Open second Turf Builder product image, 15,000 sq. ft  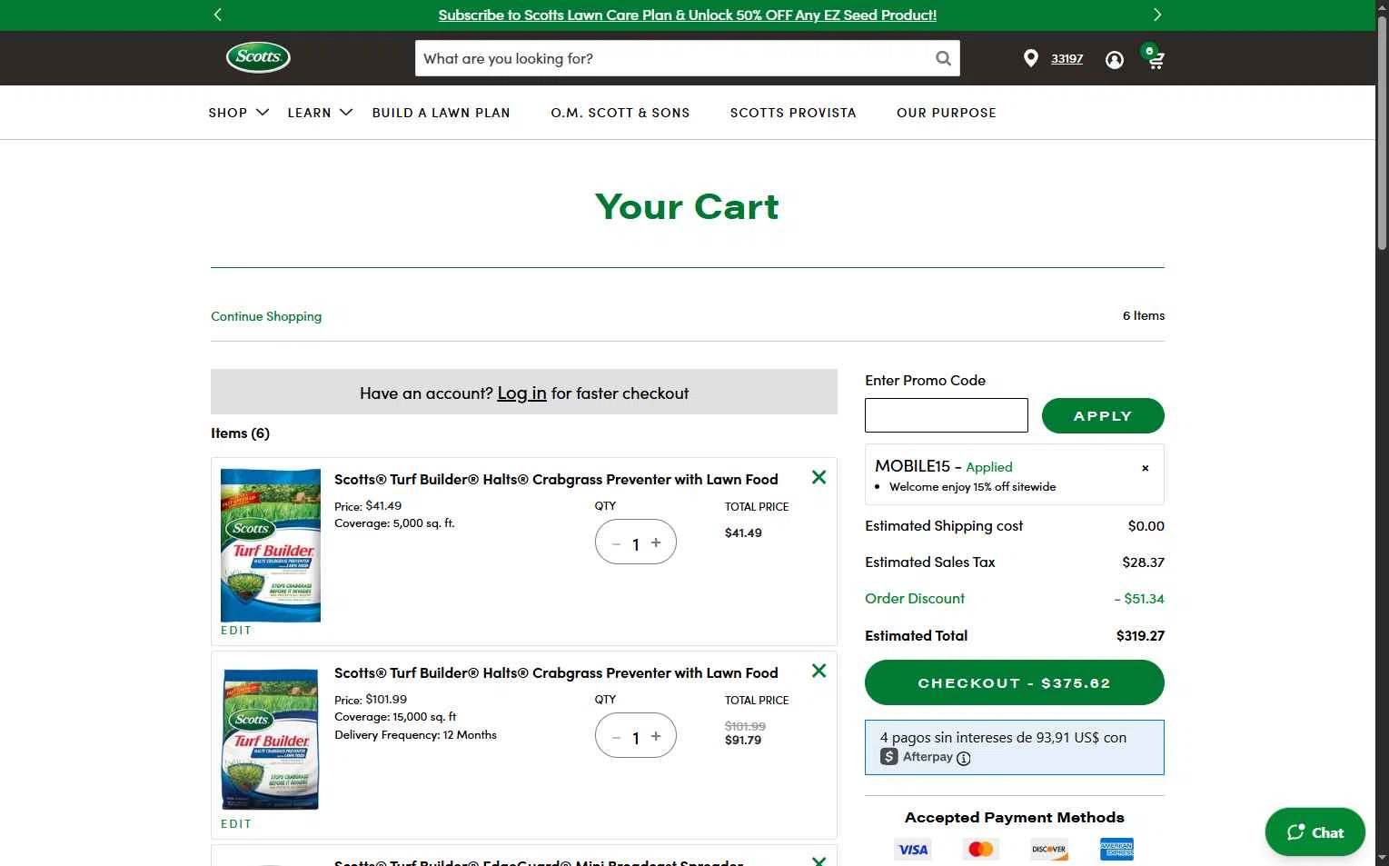point(271,739)
